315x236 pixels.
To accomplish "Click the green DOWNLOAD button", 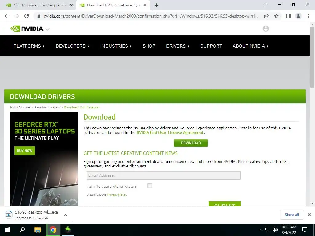I will click(x=191, y=143).
